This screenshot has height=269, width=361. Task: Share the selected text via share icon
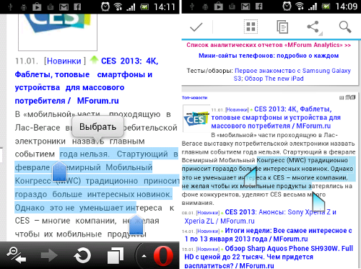tap(313, 27)
